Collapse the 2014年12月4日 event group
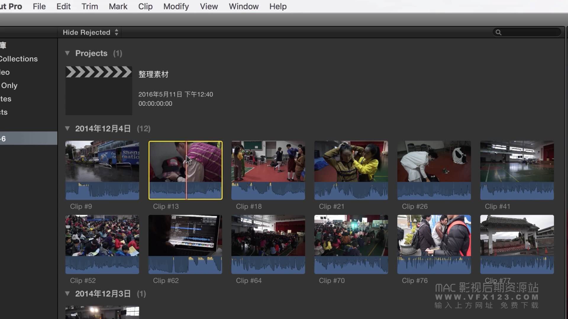The height and width of the screenshot is (319, 568). (x=67, y=128)
